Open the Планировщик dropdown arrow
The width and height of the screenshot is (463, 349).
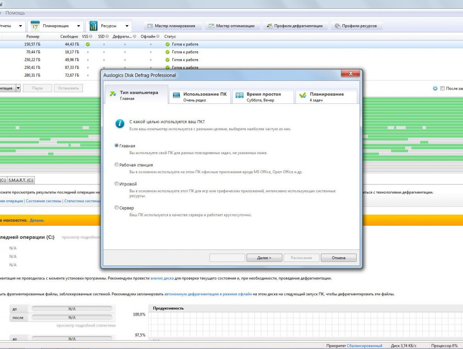tap(78, 26)
